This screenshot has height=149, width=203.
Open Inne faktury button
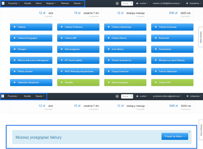pos(125,49)
